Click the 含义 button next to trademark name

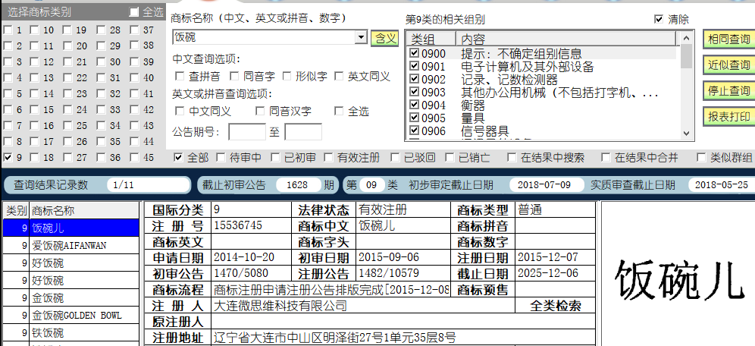(384, 37)
